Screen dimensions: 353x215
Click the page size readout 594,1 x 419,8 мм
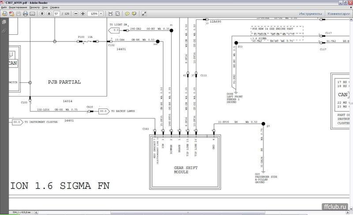click(22, 212)
